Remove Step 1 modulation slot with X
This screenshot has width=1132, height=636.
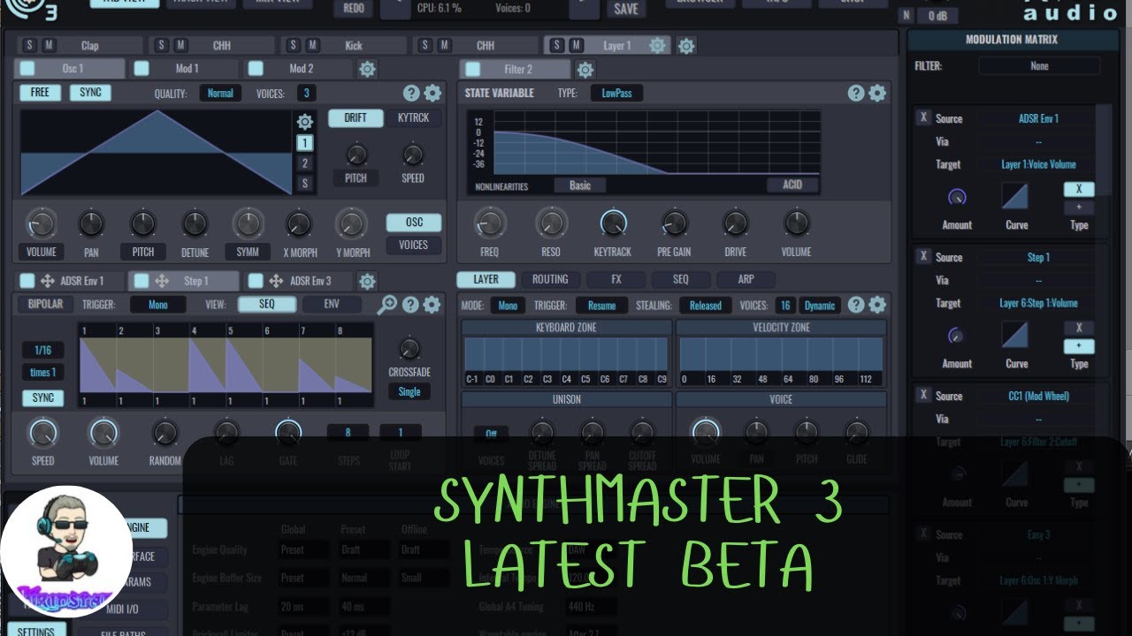pos(922,256)
